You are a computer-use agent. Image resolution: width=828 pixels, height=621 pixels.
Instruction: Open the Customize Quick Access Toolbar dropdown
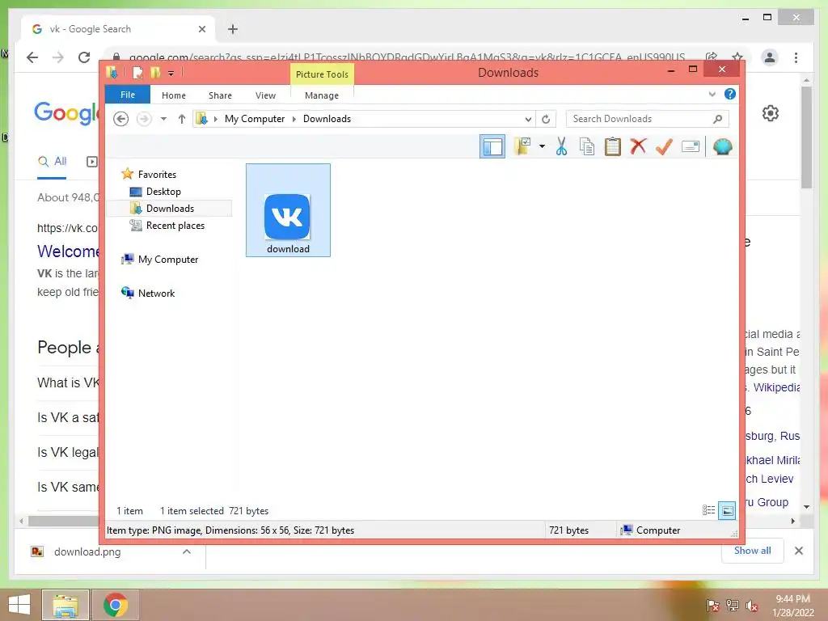click(171, 73)
